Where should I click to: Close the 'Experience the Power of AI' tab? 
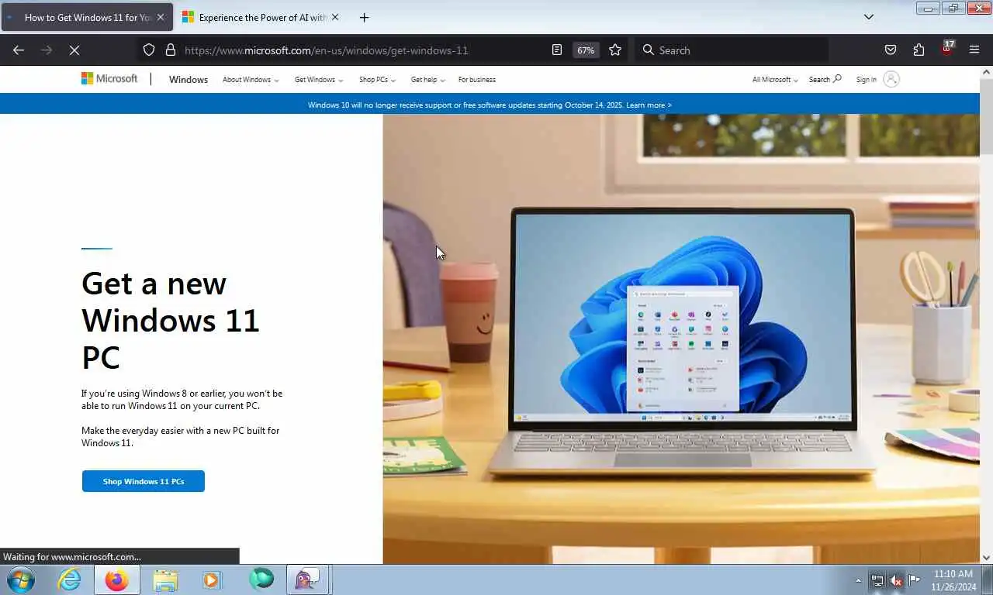coord(335,17)
